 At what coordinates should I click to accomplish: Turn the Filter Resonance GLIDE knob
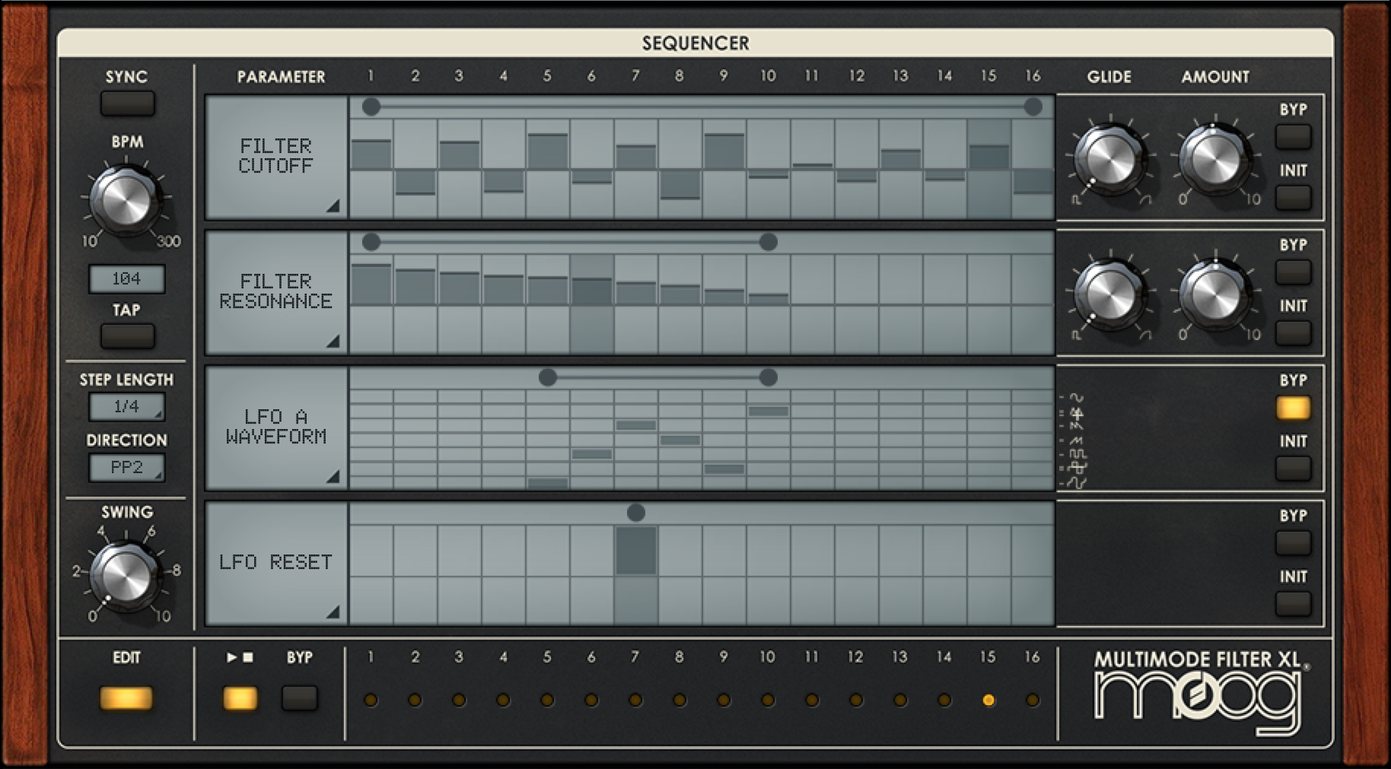1110,294
